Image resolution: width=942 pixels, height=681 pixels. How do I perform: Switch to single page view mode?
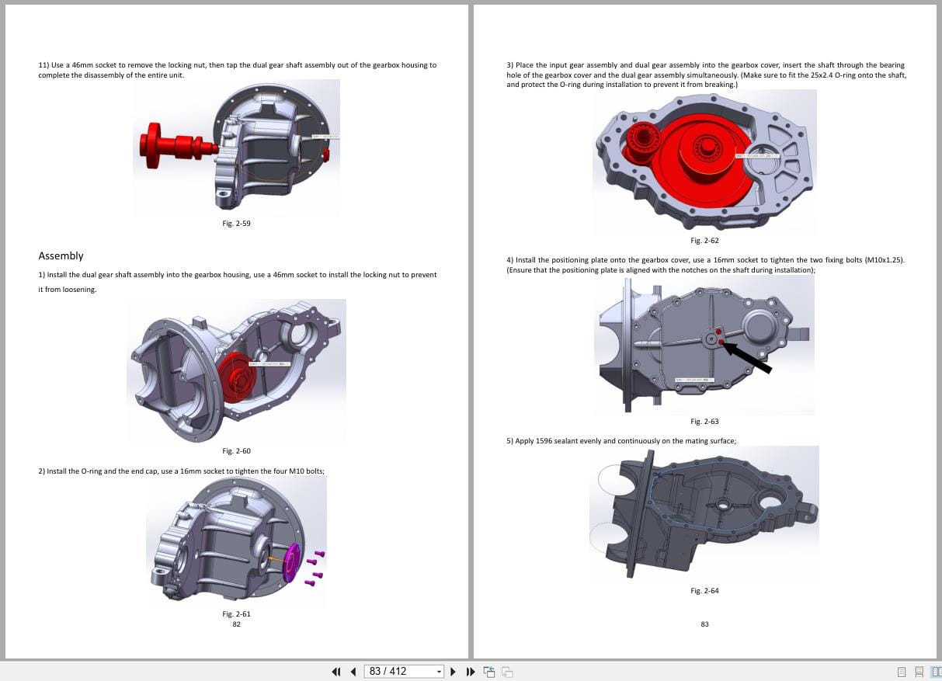click(x=902, y=671)
